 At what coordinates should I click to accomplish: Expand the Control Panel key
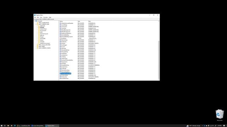pos(38,29)
